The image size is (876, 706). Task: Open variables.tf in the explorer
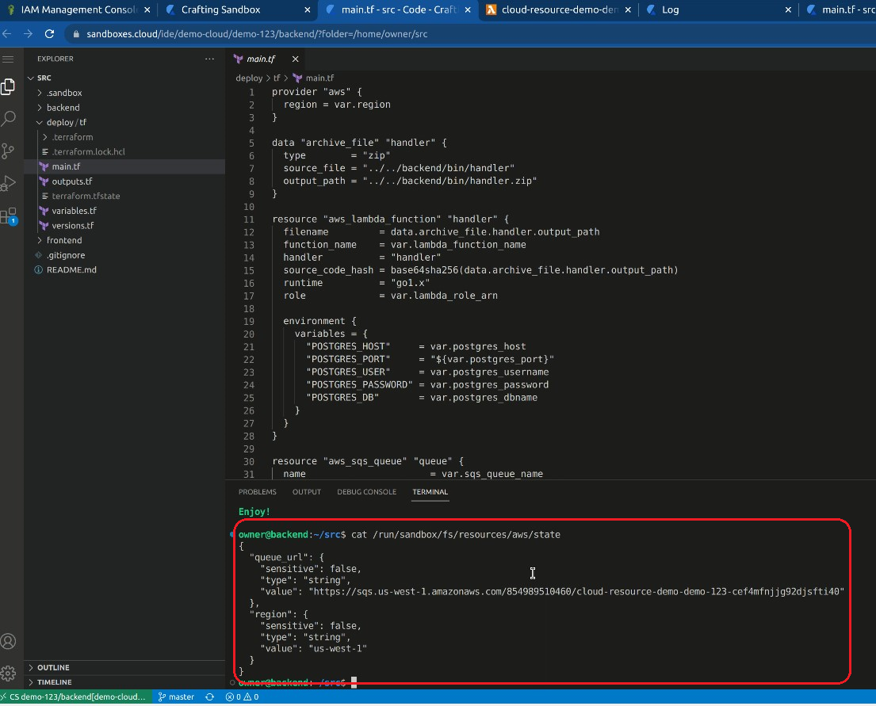74,211
